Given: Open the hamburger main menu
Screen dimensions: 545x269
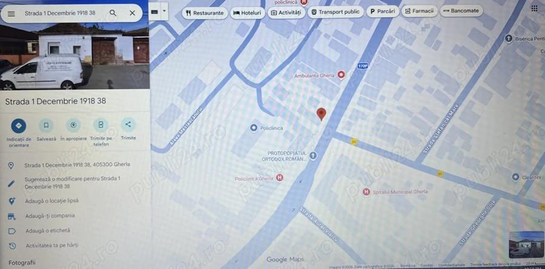Looking at the screenshot, I should pyautogui.click(x=11, y=13).
